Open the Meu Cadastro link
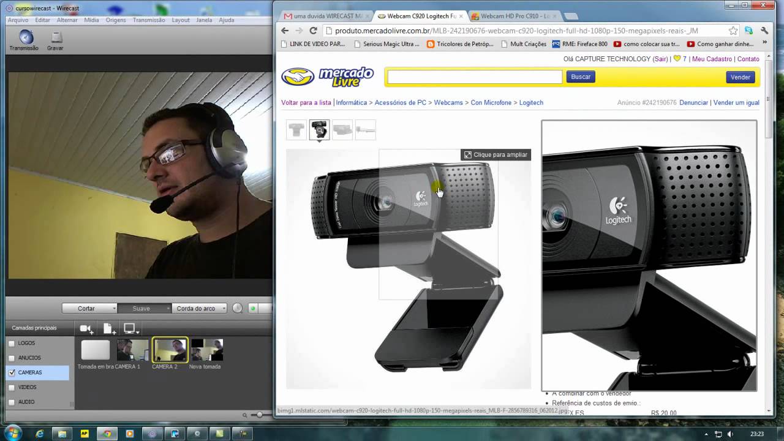Viewport: 784px width, 441px height. tap(712, 59)
